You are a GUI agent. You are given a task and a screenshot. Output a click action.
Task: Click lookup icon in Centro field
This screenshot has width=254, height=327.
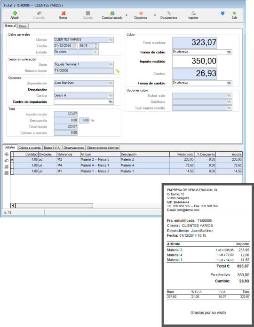pos(111,95)
